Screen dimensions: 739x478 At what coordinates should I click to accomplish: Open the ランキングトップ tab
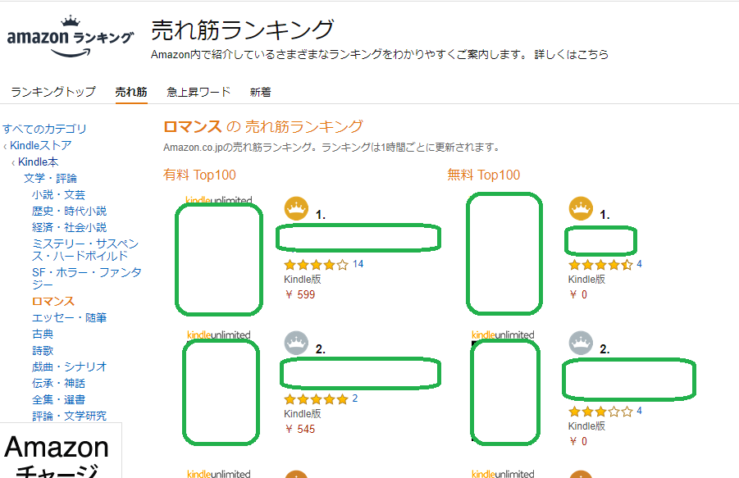click(53, 92)
